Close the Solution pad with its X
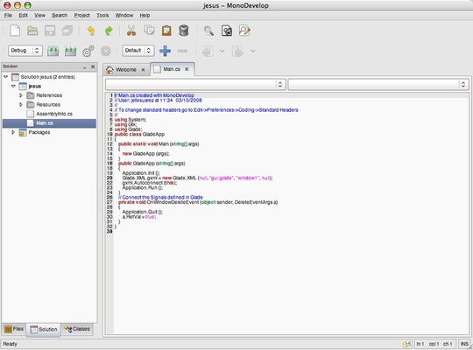 coord(93,66)
